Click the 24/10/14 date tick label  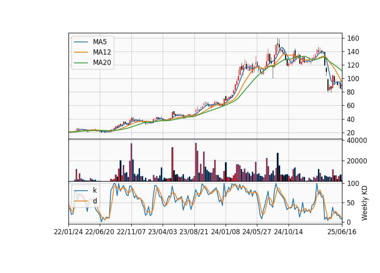pos(289,232)
